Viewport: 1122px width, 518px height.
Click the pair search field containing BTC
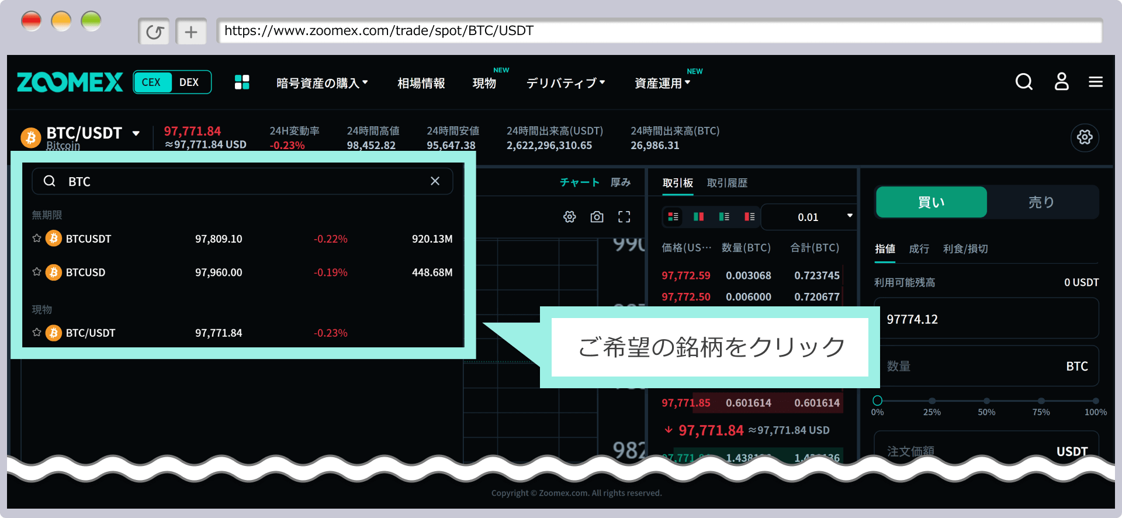(x=242, y=181)
